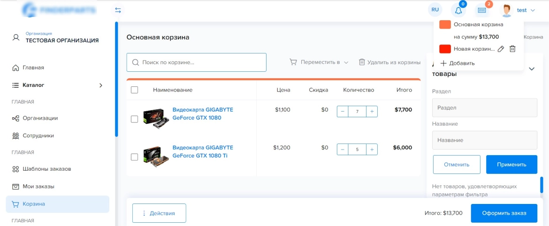This screenshot has width=549, height=226.
Task: Click the Поиск по корзине search field
Action: point(197,62)
